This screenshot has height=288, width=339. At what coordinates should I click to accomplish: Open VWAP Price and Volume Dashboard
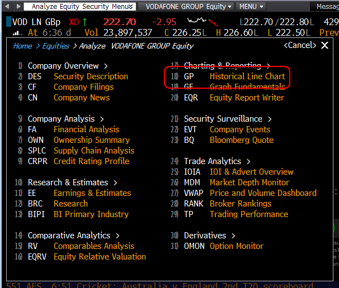click(250, 193)
